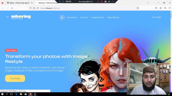Close the recording toolbar
Screen dimensions: 172x96
(113, 2)
